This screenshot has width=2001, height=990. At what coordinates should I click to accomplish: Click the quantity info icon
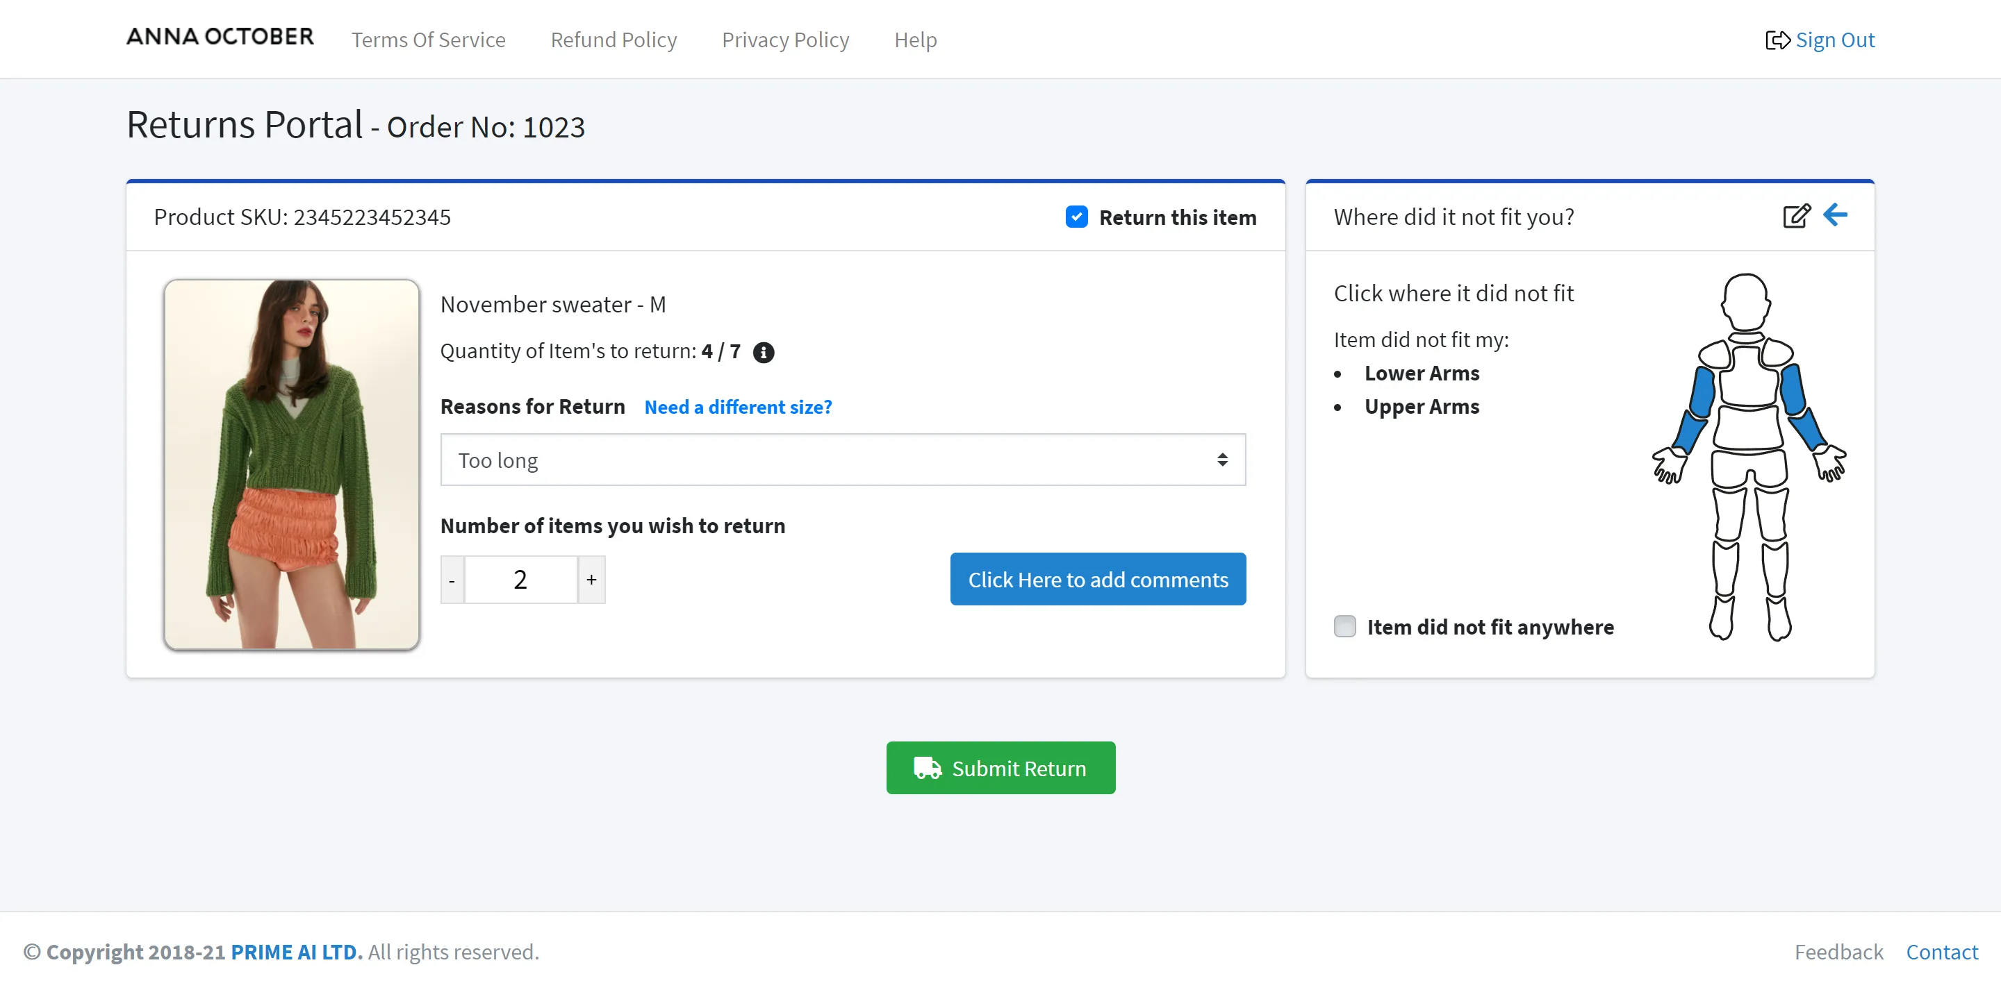764,352
